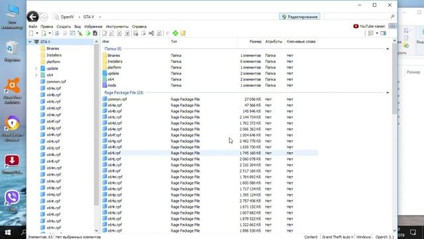424x239 pixels.
Task: Go back with the black arrow button
Action: tap(32, 17)
